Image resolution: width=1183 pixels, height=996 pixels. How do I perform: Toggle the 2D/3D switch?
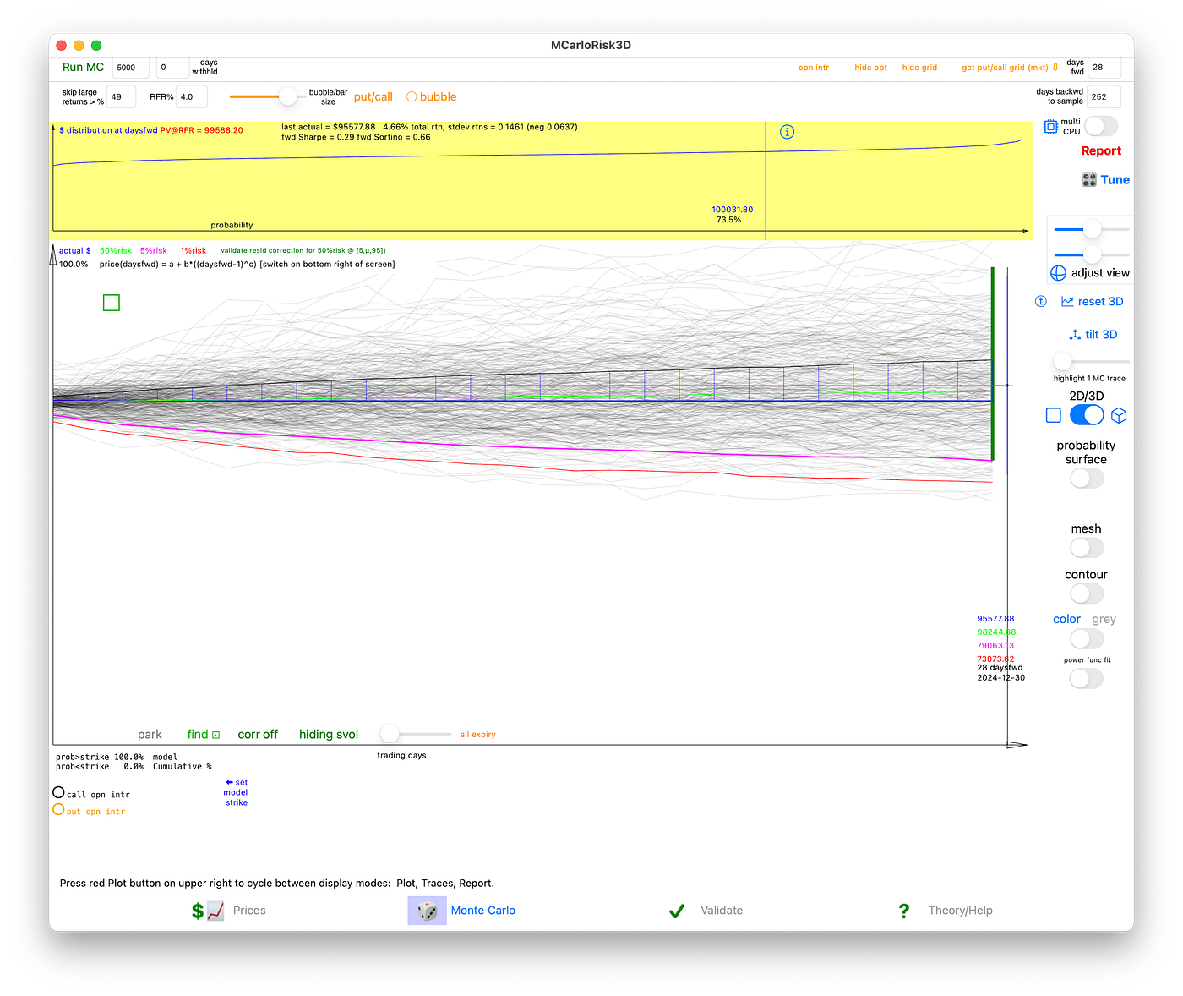pyautogui.click(x=1087, y=415)
